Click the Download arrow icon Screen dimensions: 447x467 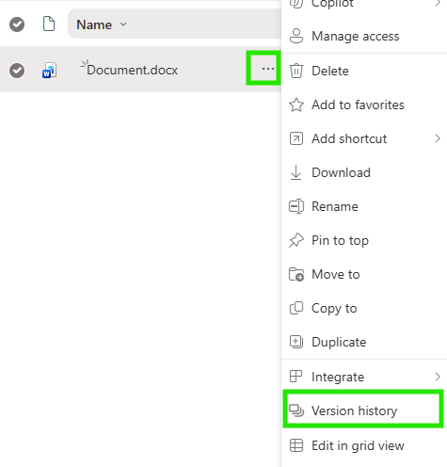click(295, 172)
